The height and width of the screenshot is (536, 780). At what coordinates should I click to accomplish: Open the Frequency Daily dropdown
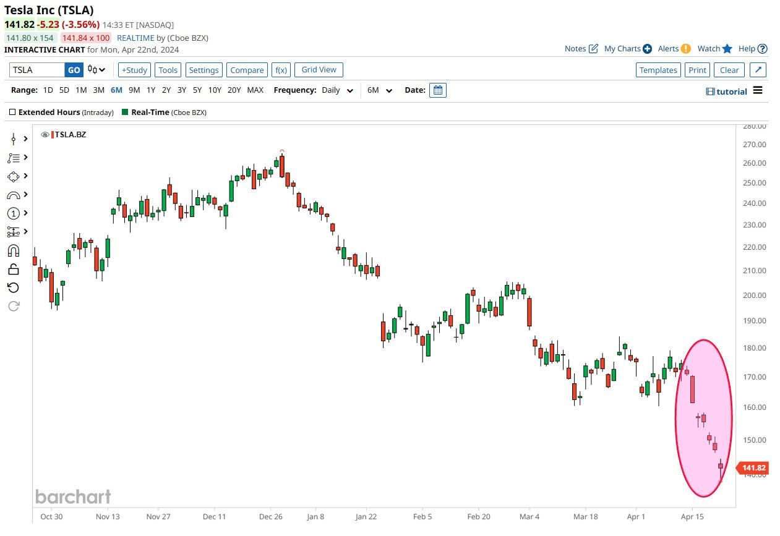(x=338, y=90)
